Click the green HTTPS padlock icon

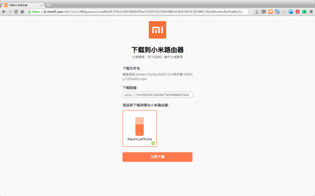point(29,12)
